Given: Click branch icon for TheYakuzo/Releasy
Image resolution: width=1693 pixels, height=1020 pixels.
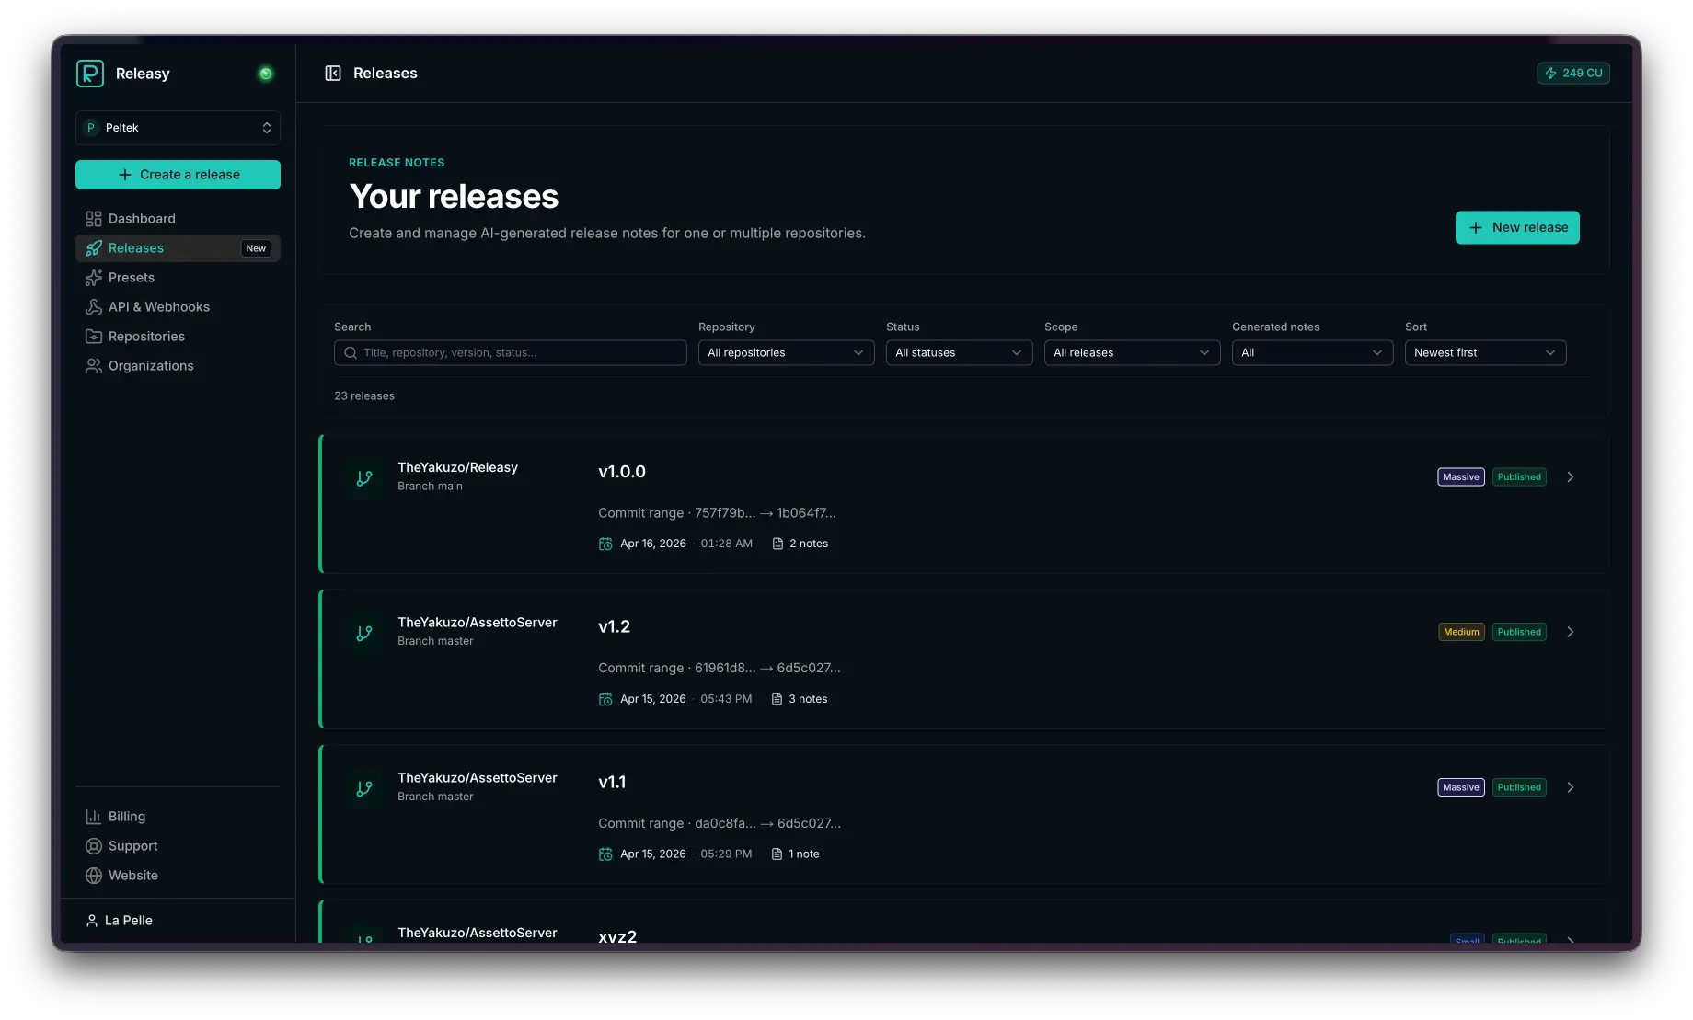Looking at the screenshot, I should coord(364,478).
